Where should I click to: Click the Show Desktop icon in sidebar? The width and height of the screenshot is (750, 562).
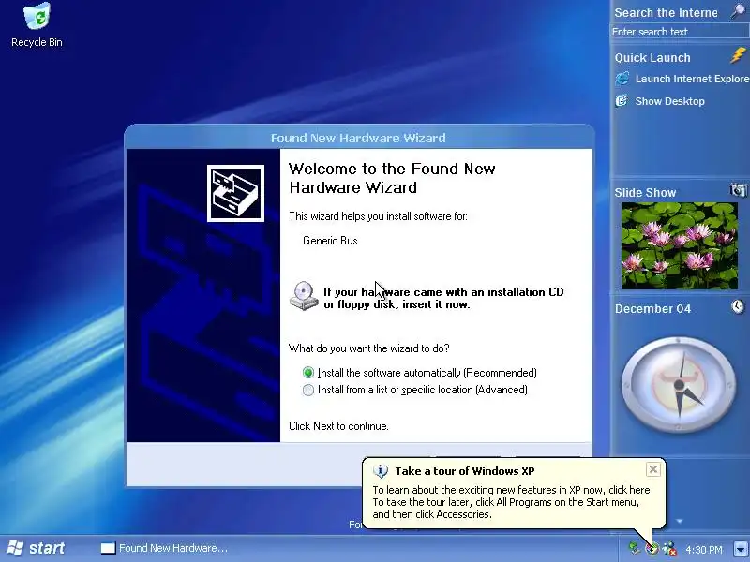pyautogui.click(x=622, y=101)
